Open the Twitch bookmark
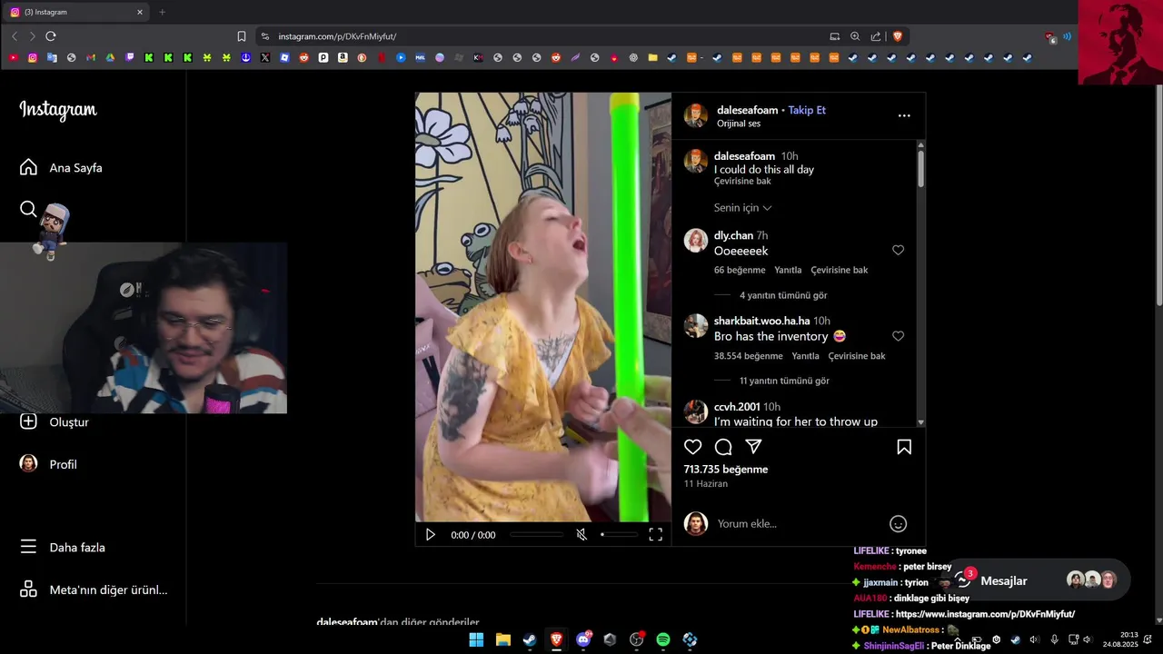This screenshot has height=654, width=1163. point(130,57)
